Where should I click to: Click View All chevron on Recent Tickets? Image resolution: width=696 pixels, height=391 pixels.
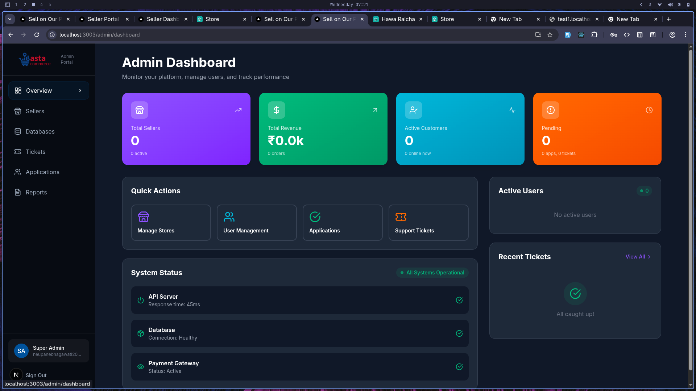coord(649,257)
